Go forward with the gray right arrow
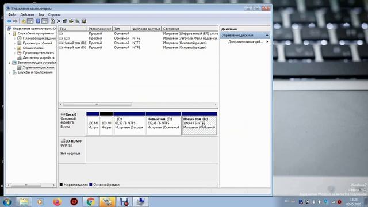This screenshot has height=207, width=368. (16, 21)
